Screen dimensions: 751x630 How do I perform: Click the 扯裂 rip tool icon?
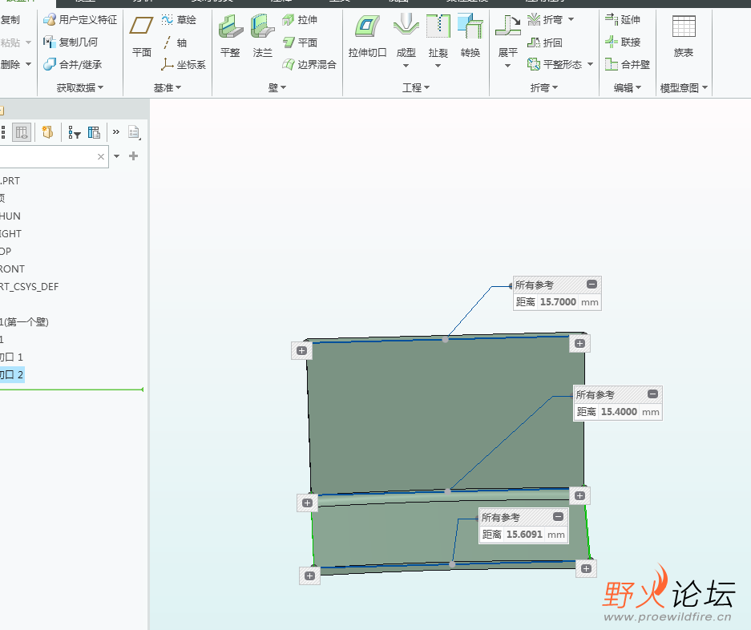click(438, 26)
